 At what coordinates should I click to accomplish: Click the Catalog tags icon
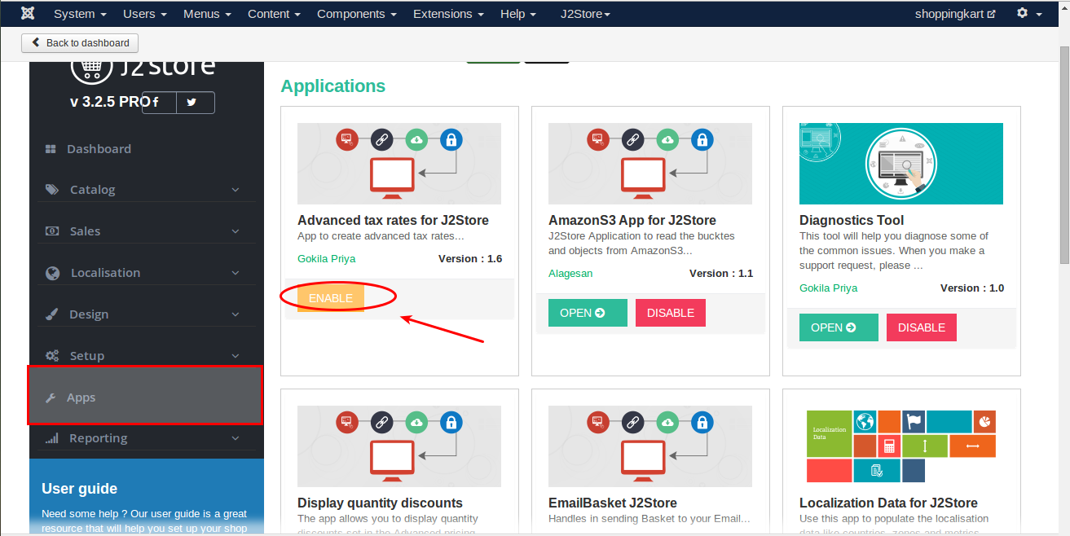(x=52, y=190)
